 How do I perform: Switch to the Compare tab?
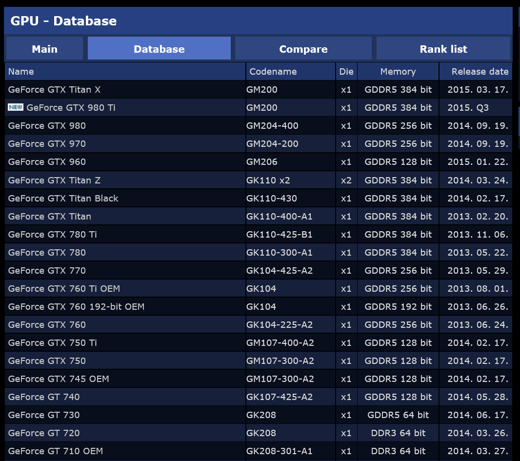coord(303,49)
